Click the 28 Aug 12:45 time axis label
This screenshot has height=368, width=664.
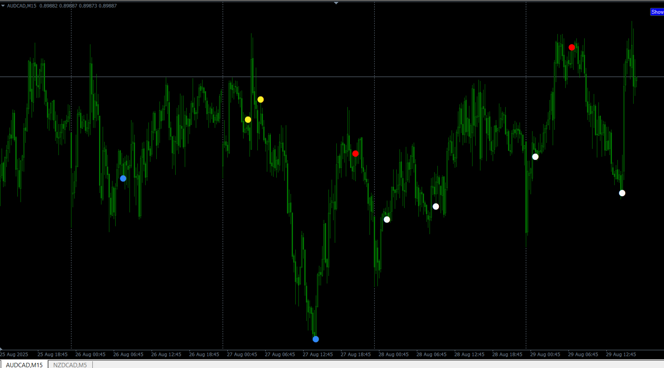point(469,355)
